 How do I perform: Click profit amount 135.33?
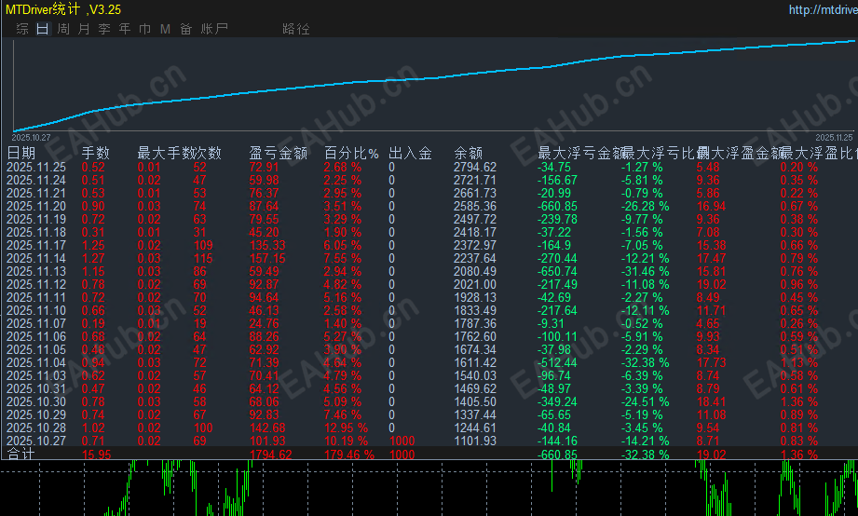click(x=267, y=245)
